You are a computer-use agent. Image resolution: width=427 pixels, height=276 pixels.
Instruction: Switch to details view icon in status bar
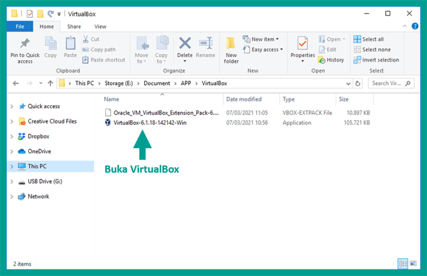[403, 264]
